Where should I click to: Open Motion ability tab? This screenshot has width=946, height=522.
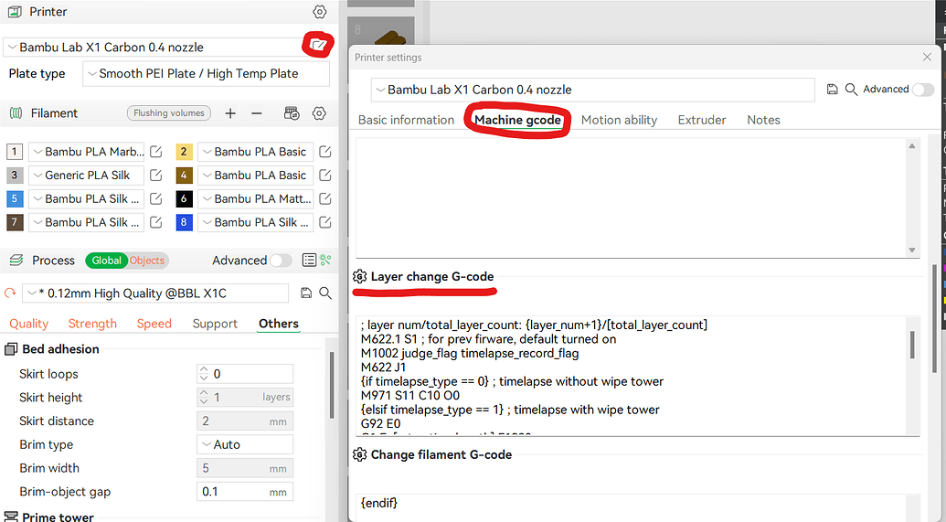tap(619, 120)
